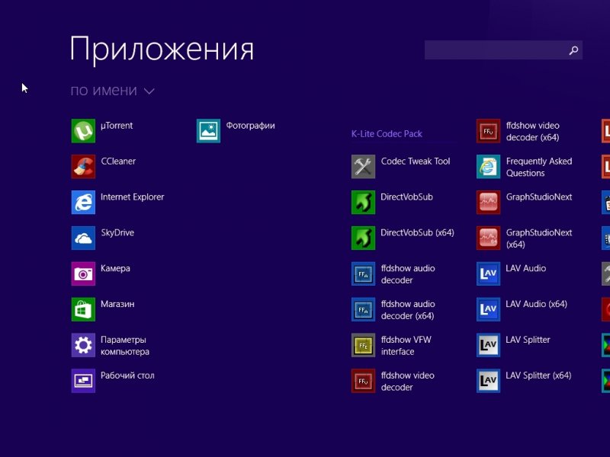Click the 'Параметры компьютера' label text
Screen dimensions: 610x457
click(x=125, y=346)
